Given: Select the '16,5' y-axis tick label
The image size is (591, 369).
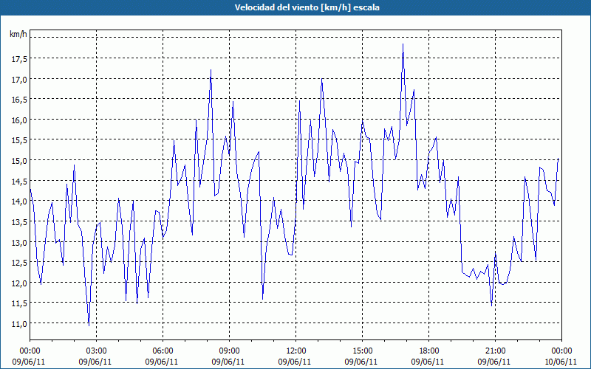Looking at the screenshot, I should pos(18,99).
